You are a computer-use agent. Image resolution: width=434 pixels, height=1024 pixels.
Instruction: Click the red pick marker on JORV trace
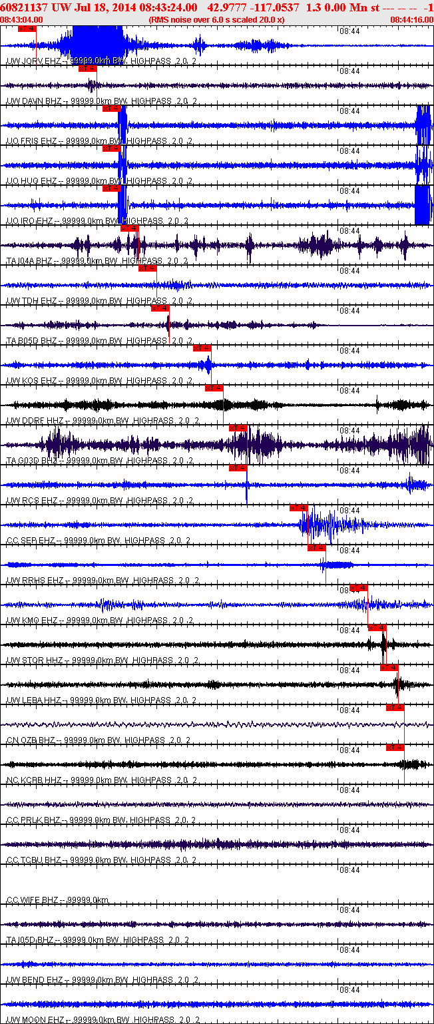pos(27,29)
